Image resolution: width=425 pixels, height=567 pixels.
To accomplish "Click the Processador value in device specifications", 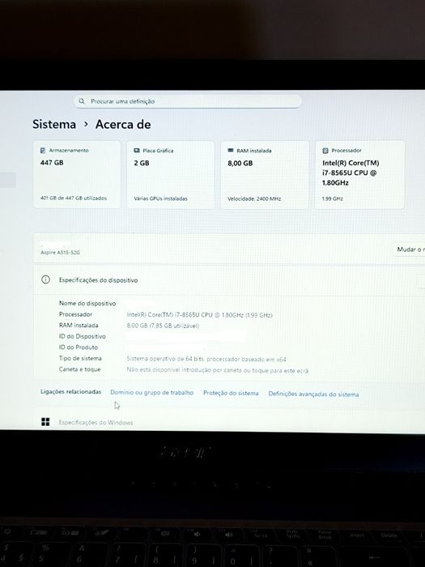I will coord(199,315).
